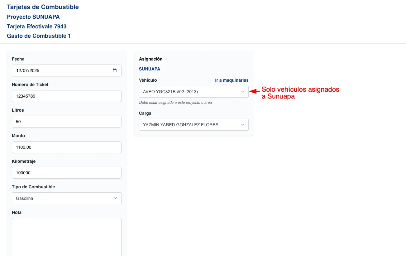
Task: Follow the Ir a maquinarias link
Action: click(x=232, y=80)
